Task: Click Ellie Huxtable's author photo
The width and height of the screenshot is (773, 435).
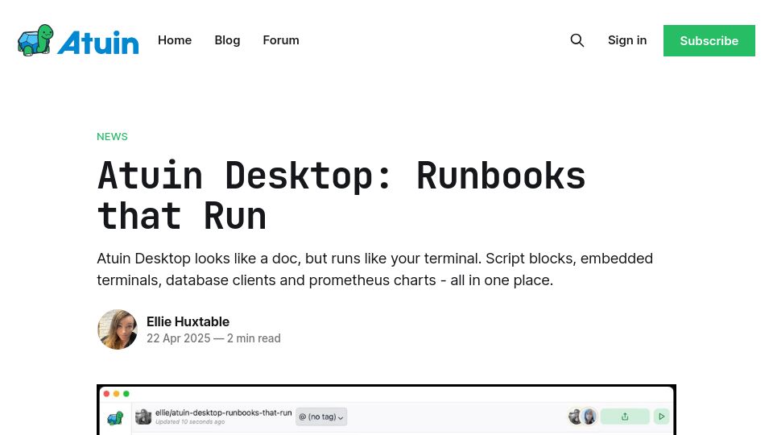Action: [118, 329]
